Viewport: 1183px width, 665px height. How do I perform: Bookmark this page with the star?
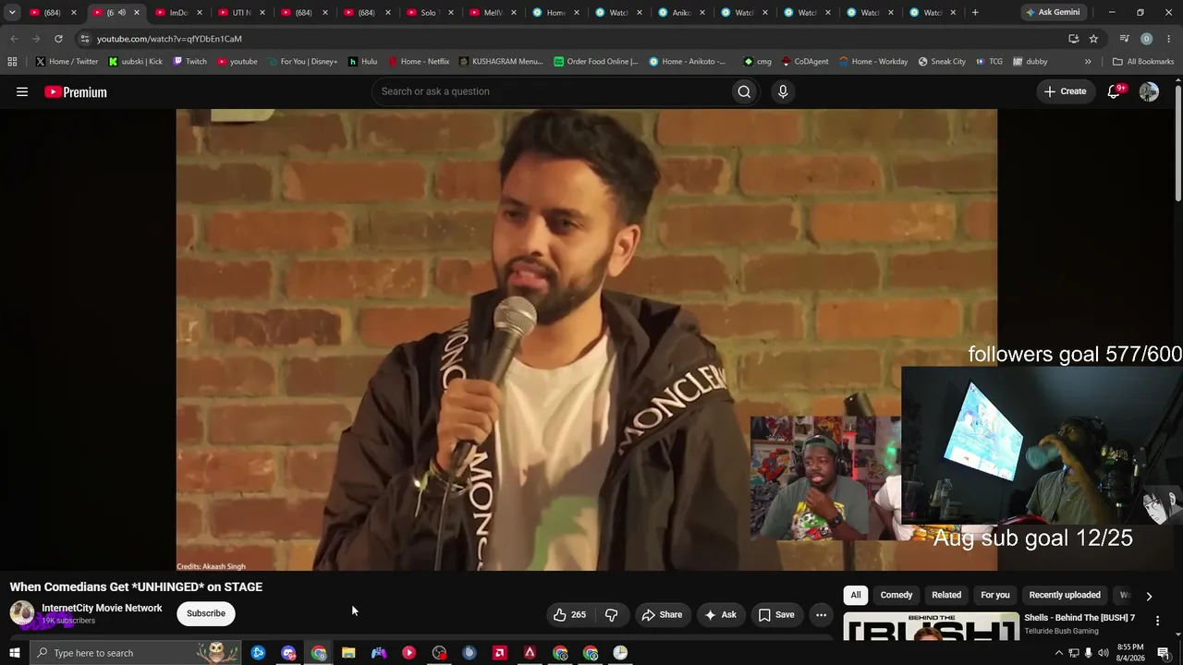pos(1093,39)
